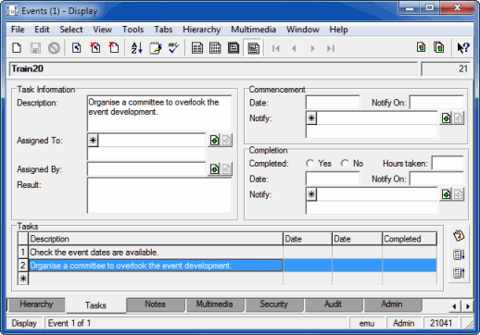Open the Hierarchy menu
Screen dimensions: 480x335
[x=202, y=30]
